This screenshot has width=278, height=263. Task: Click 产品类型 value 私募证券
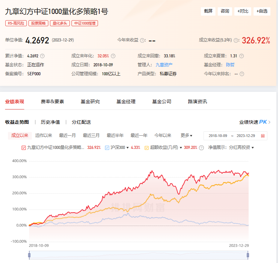[x=168, y=74]
